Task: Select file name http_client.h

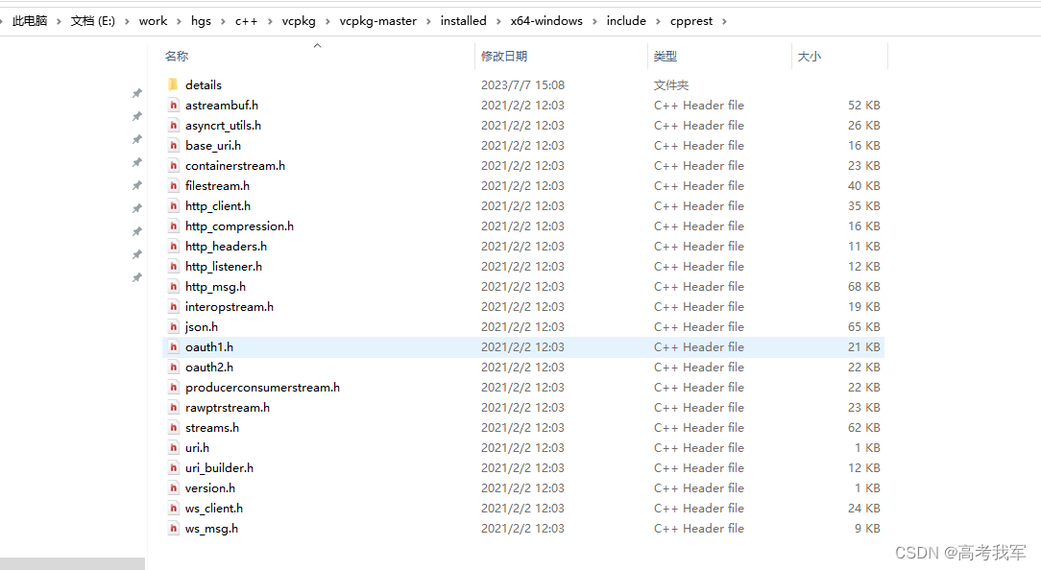Action: tap(218, 205)
